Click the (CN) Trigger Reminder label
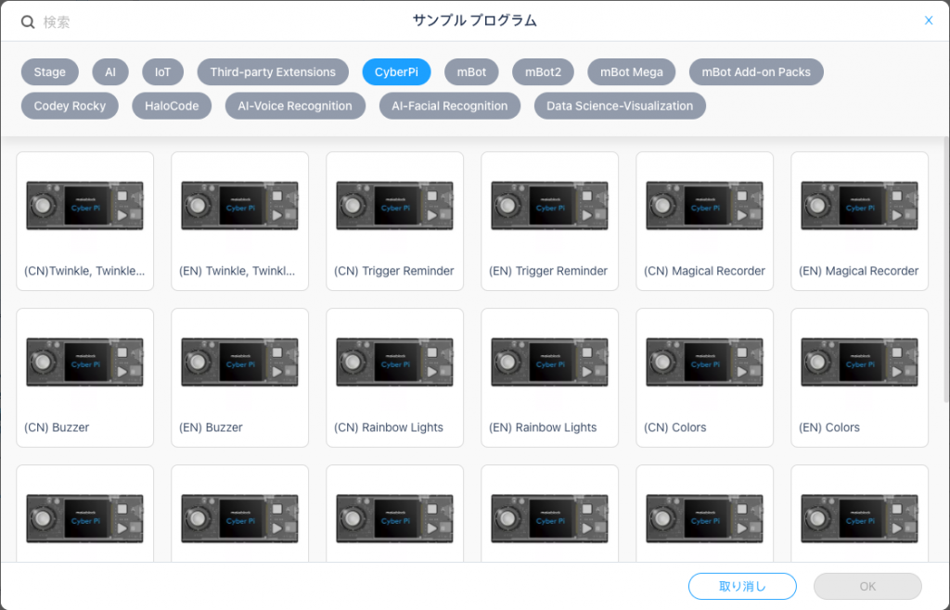Image resolution: width=950 pixels, height=610 pixels. (x=393, y=271)
